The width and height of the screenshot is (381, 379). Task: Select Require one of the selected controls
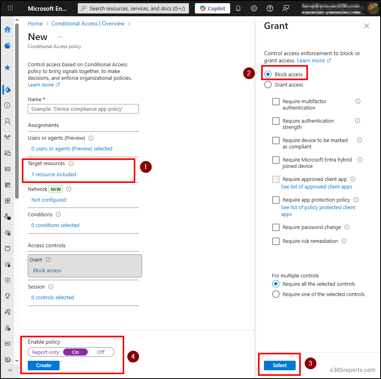coord(276,294)
